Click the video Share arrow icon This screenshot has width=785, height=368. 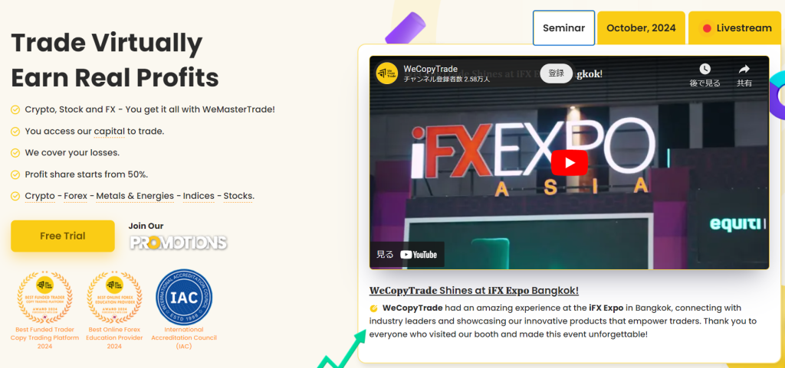coord(744,70)
